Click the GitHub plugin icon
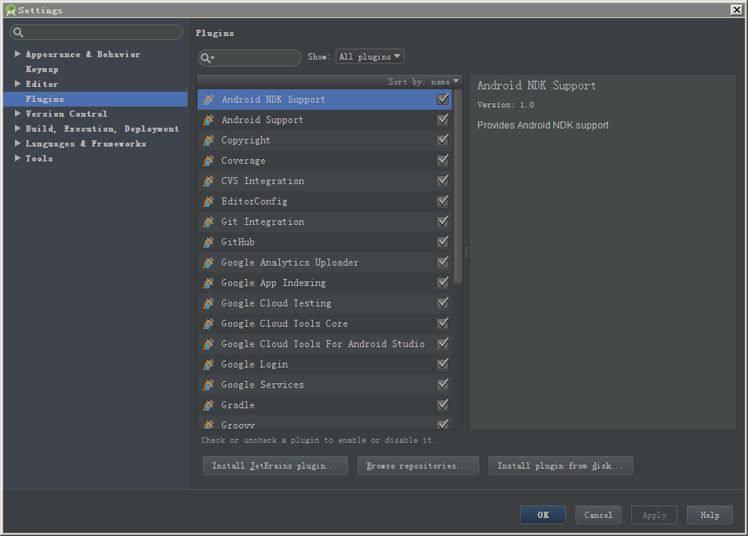The height and width of the screenshot is (536, 748). (208, 242)
